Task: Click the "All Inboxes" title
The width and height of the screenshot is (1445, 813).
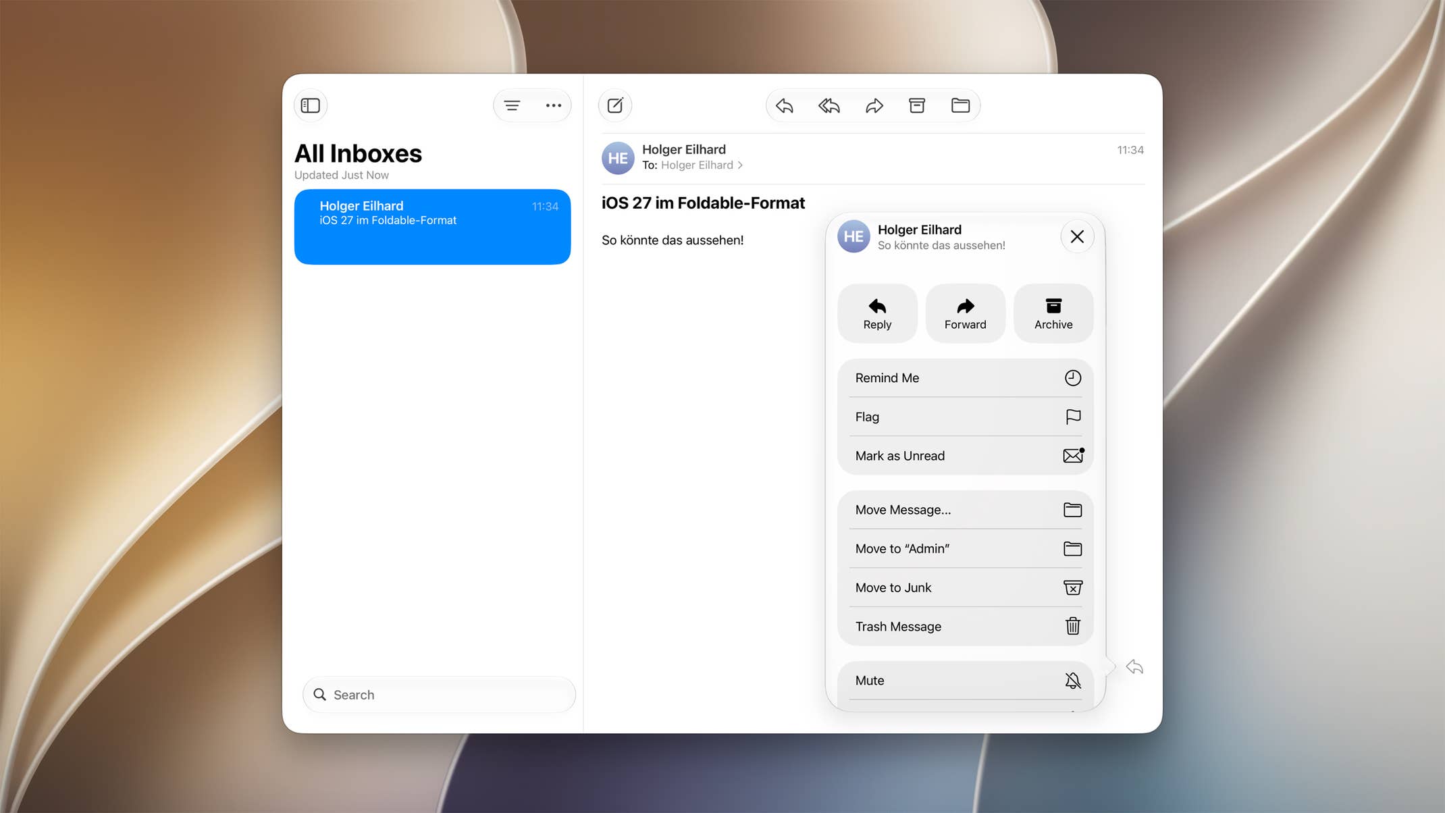Action: (x=358, y=154)
